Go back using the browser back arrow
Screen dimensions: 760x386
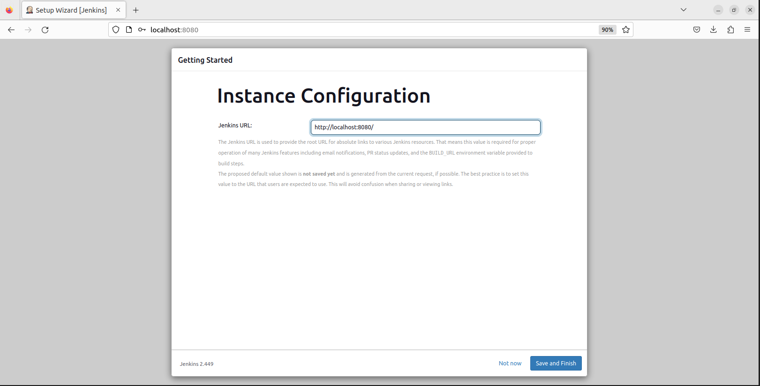(x=11, y=30)
